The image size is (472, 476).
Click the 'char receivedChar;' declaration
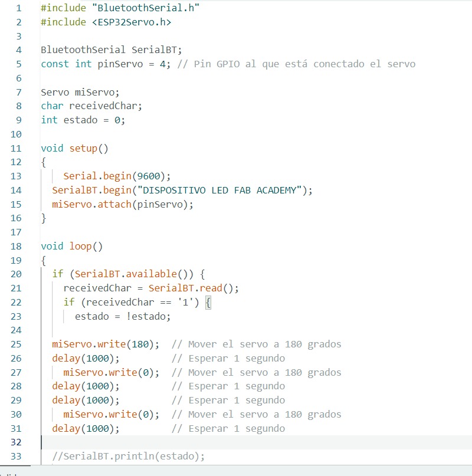coord(91,106)
